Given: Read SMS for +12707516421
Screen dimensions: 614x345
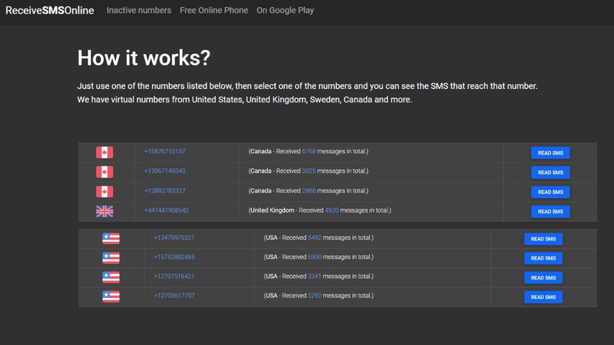Looking at the screenshot, I should [x=543, y=278].
